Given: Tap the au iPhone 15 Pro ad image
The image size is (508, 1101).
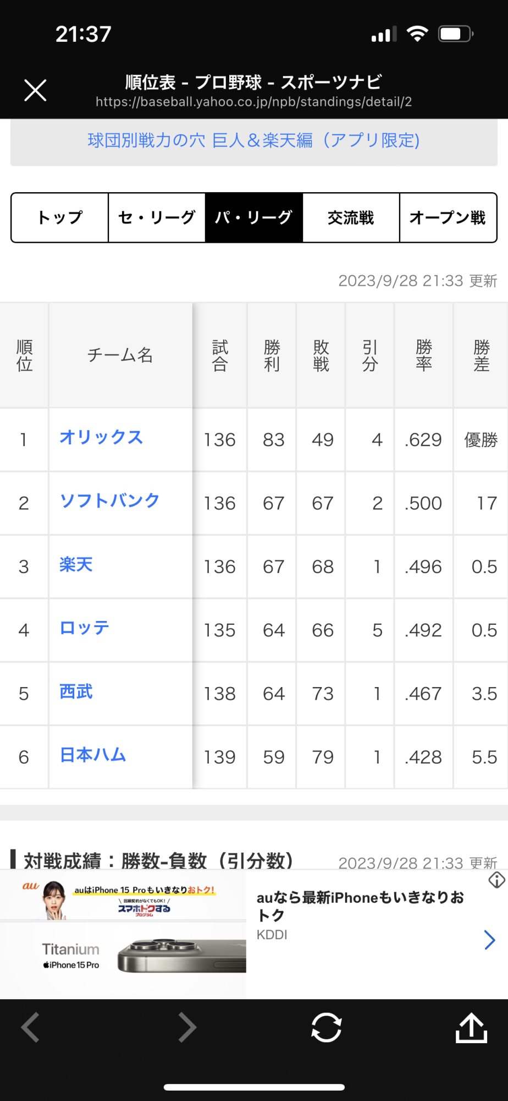Looking at the screenshot, I should click(x=123, y=934).
